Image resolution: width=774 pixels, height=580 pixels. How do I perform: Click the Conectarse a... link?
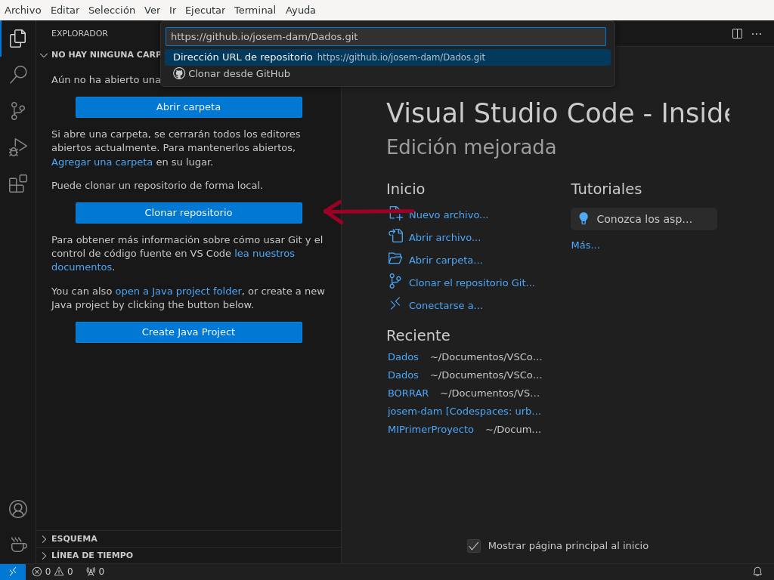pos(445,305)
